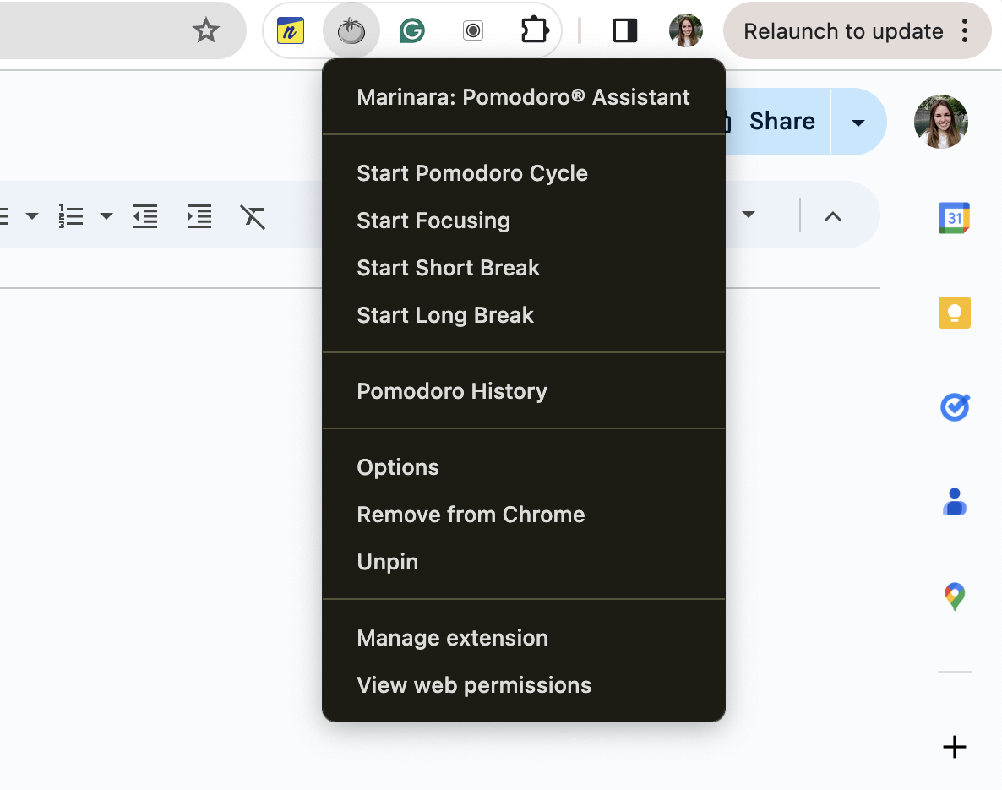1002x790 pixels.
Task: Expand the Share options dropdown arrow
Action: [x=858, y=123]
